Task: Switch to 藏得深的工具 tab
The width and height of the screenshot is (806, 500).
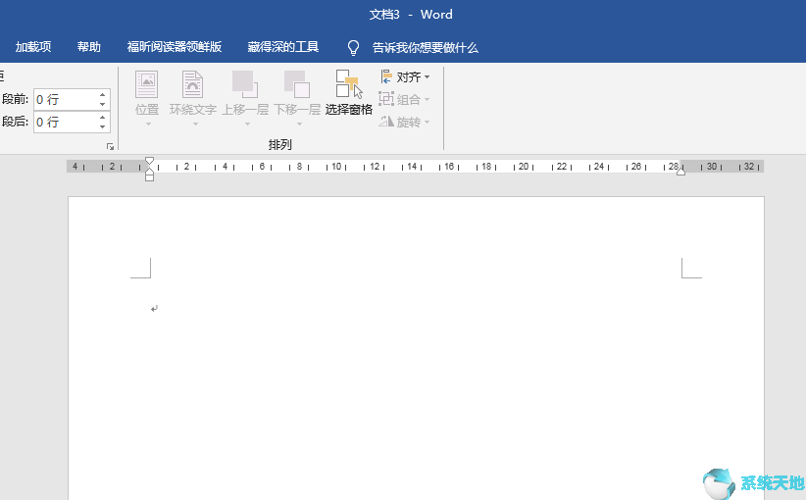Action: tap(283, 47)
